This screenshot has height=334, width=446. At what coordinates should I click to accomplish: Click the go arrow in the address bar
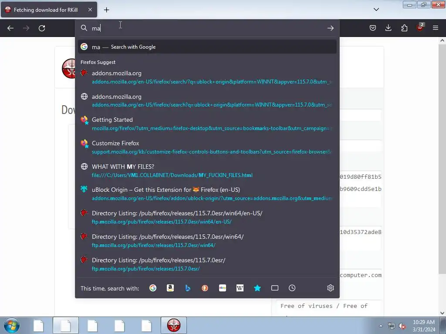coord(330,28)
